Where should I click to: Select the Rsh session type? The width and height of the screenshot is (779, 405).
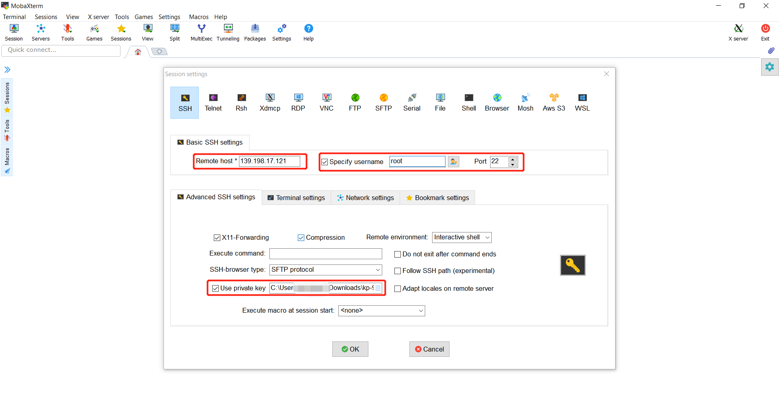241,102
